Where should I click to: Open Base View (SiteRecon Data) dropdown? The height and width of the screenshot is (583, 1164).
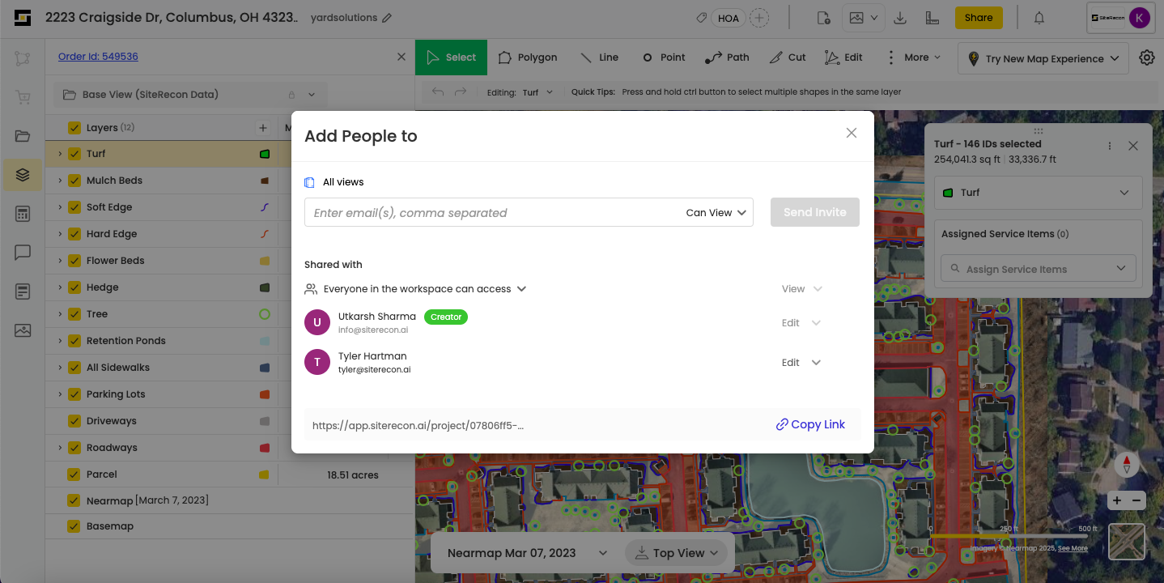191,95
